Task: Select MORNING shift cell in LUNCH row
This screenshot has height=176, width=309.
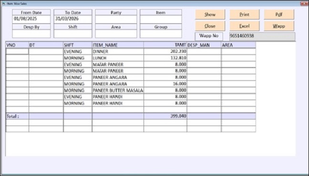Action: [x=78, y=58]
